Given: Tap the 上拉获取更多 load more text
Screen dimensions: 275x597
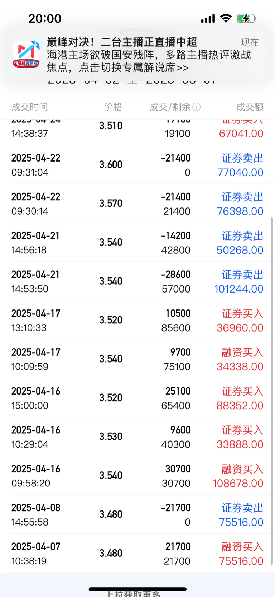Looking at the screenshot, I should [x=134, y=594].
